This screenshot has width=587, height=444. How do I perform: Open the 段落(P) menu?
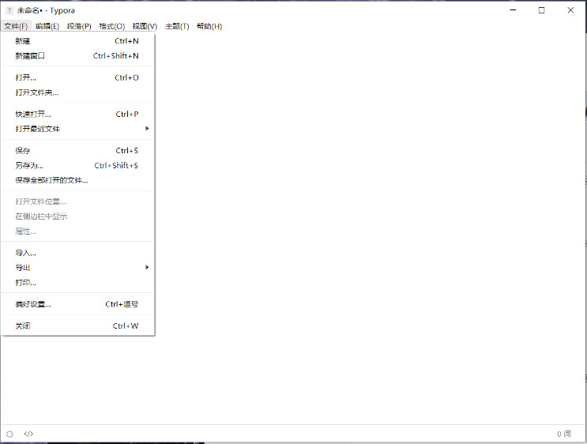coord(79,26)
